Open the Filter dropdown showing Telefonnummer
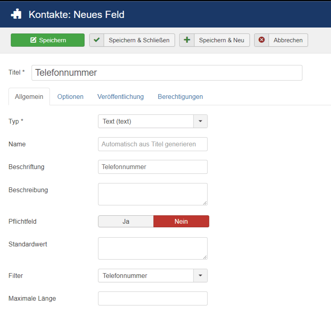This screenshot has height=319, width=331. pyautogui.click(x=153, y=276)
